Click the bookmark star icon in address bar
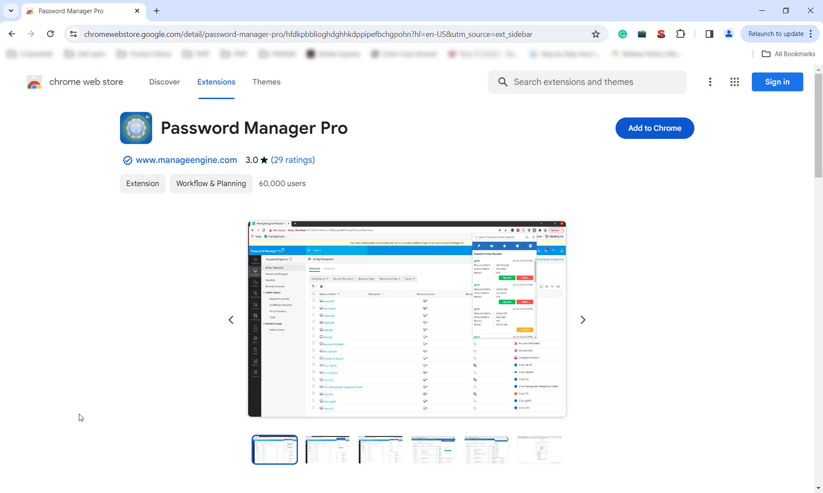This screenshot has width=823, height=493. [x=596, y=33]
